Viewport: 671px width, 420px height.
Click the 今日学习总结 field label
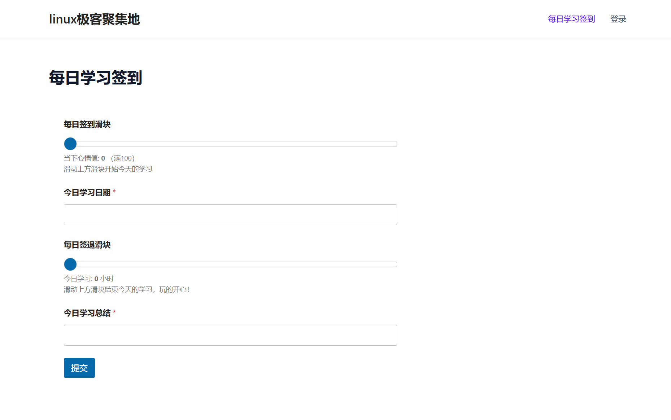tap(87, 313)
